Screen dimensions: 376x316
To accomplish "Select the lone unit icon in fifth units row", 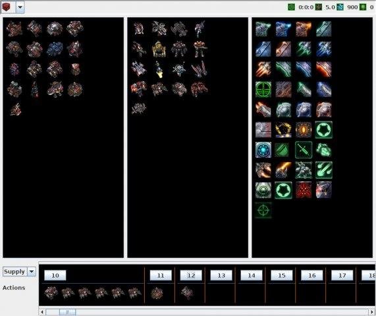I will coord(138,109).
